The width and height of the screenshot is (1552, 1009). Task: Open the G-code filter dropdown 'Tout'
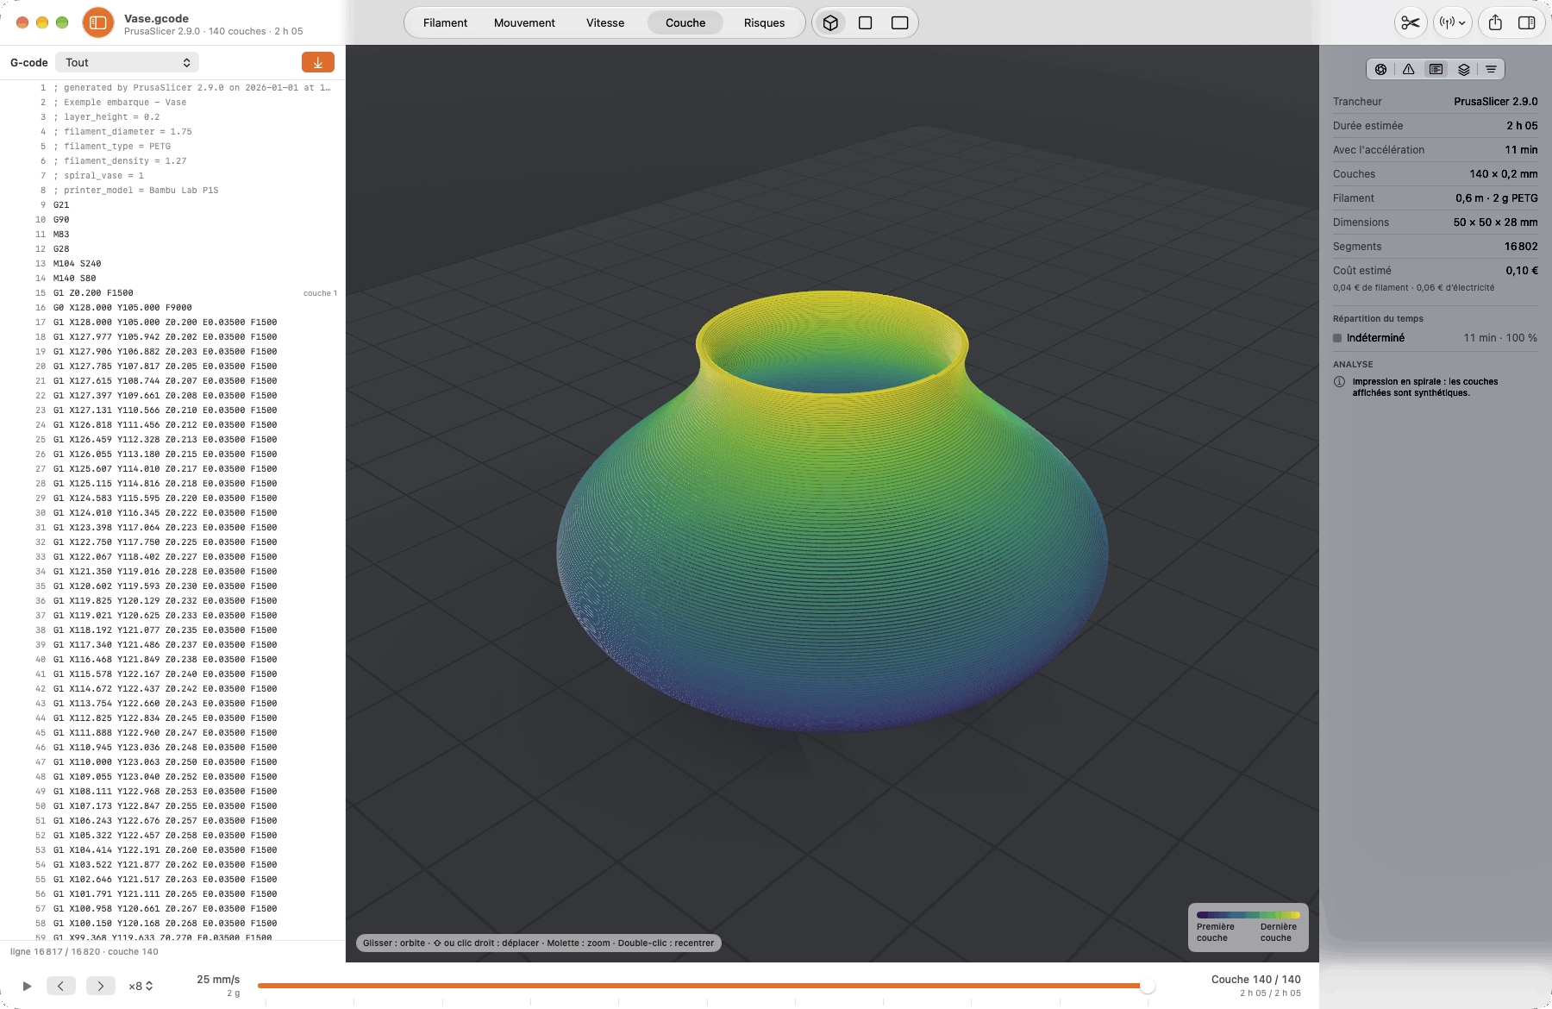pyautogui.click(x=127, y=62)
